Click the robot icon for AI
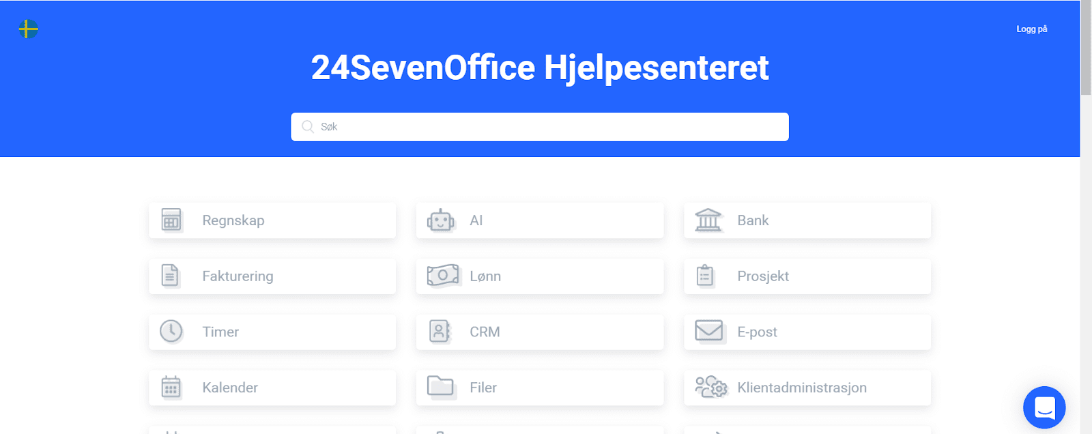The height and width of the screenshot is (434, 1092). coord(441,220)
